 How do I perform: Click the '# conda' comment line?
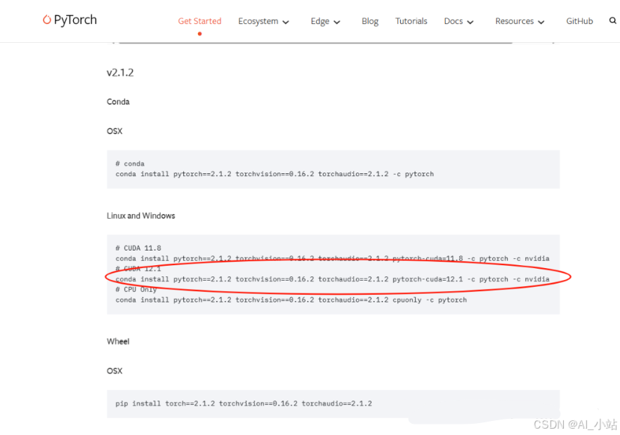click(130, 163)
